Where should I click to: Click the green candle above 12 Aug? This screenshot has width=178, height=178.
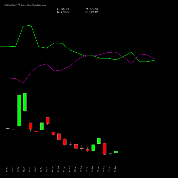93,148
